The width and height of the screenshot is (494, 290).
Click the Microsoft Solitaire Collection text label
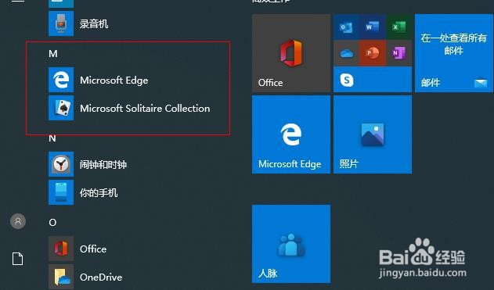coord(145,108)
